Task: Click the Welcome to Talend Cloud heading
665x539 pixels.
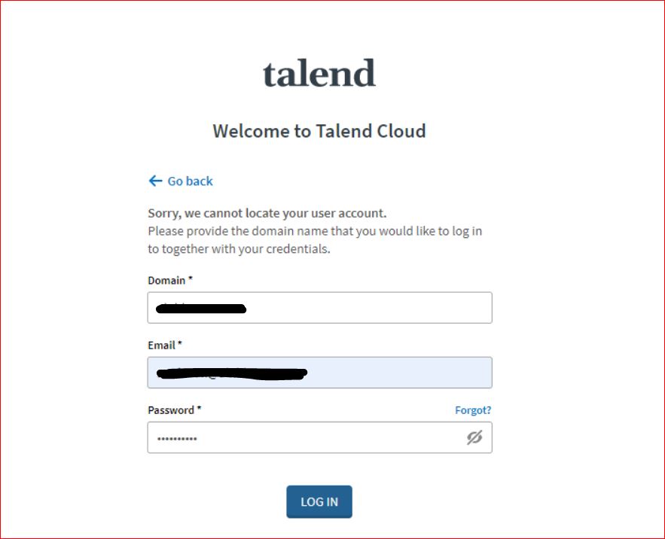Action: point(319,131)
